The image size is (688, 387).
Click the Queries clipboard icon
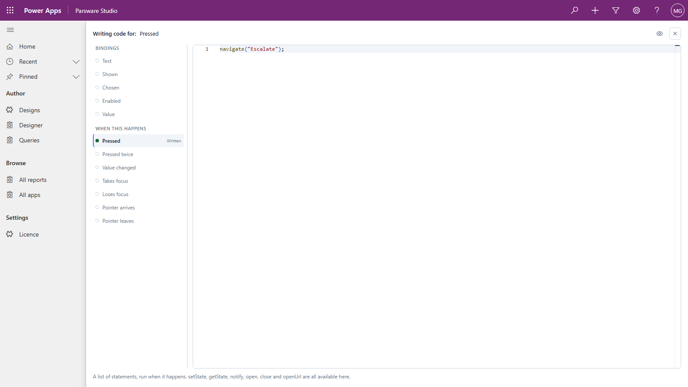[9, 140]
